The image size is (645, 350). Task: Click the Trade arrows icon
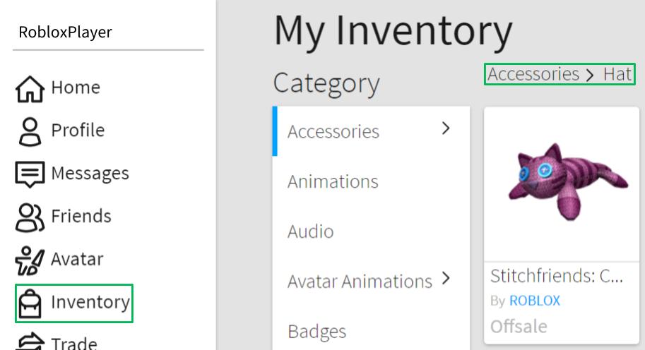[30, 342]
